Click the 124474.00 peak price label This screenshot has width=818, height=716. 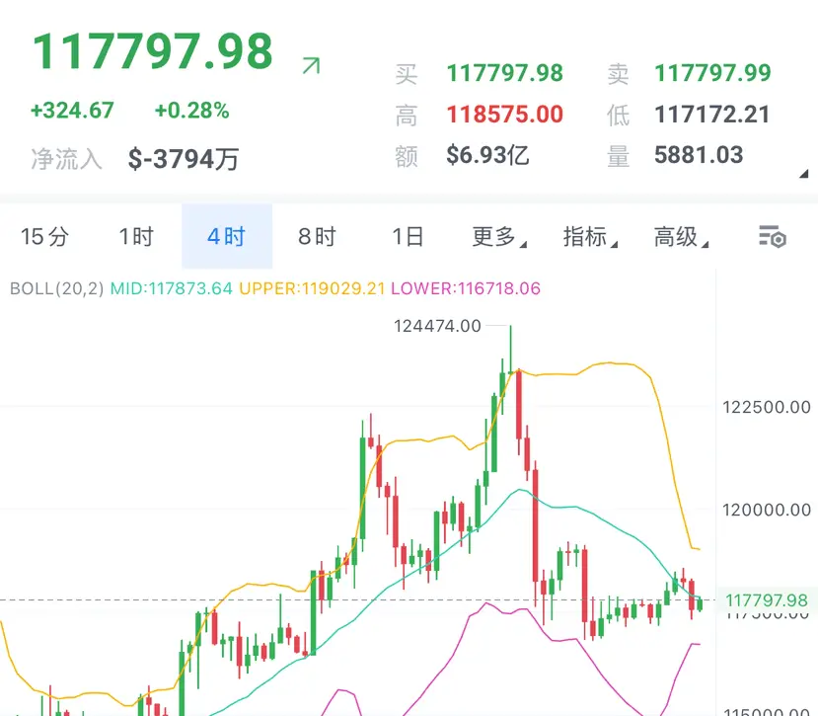click(437, 326)
